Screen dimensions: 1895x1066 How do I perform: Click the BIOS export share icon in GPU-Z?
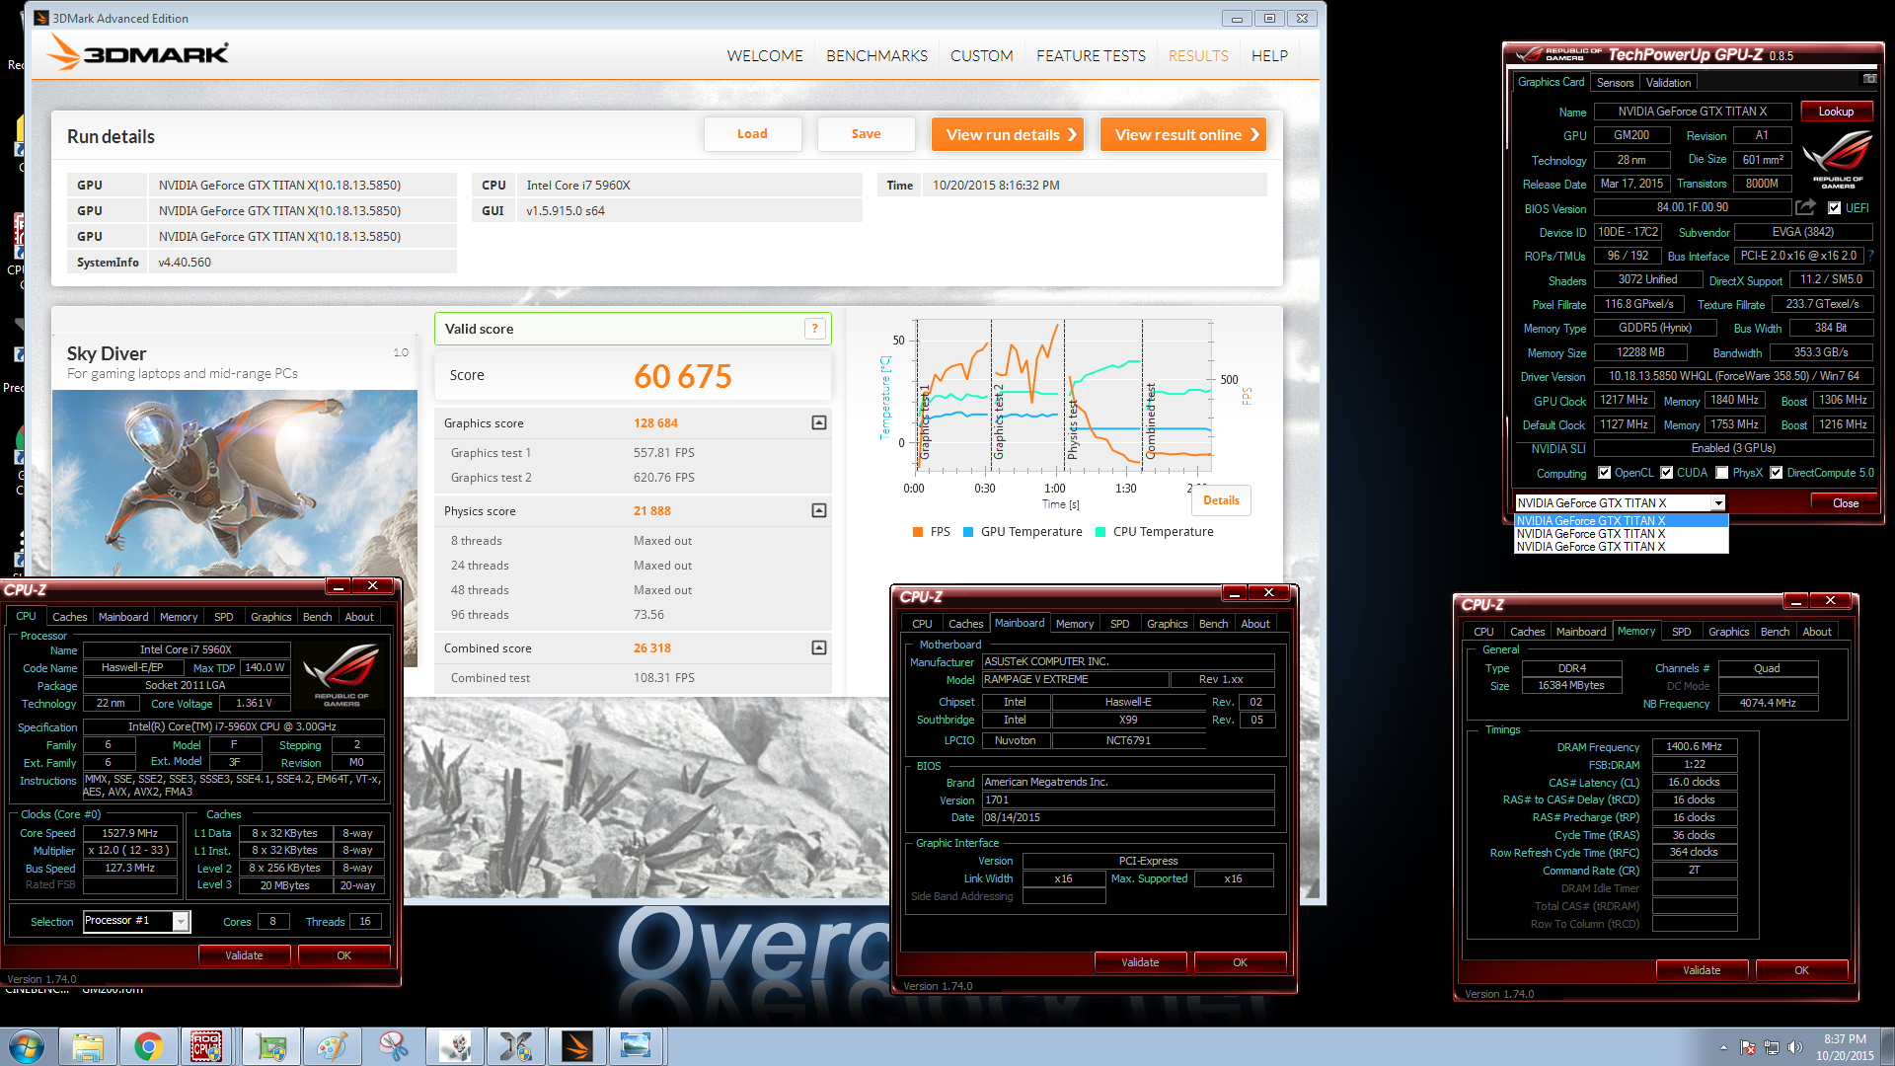(1805, 207)
